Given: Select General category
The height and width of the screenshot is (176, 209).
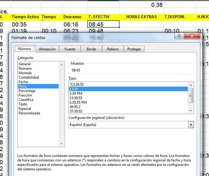Looking at the screenshot, I should click(x=38, y=64).
